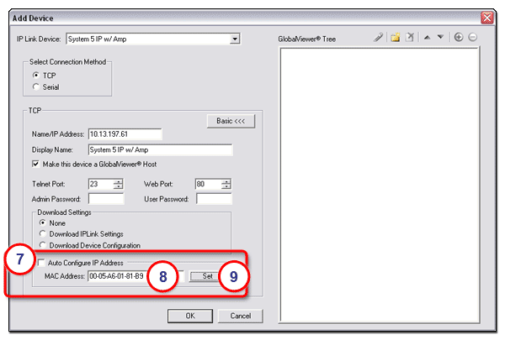This screenshot has width=505, height=340.
Task: Toggle Make this device a GlobalViewer Host
Action: point(35,163)
